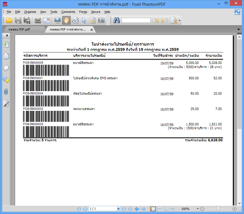The image size is (244, 214).
Task: Open the page number dropdown
Action: pos(118,209)
